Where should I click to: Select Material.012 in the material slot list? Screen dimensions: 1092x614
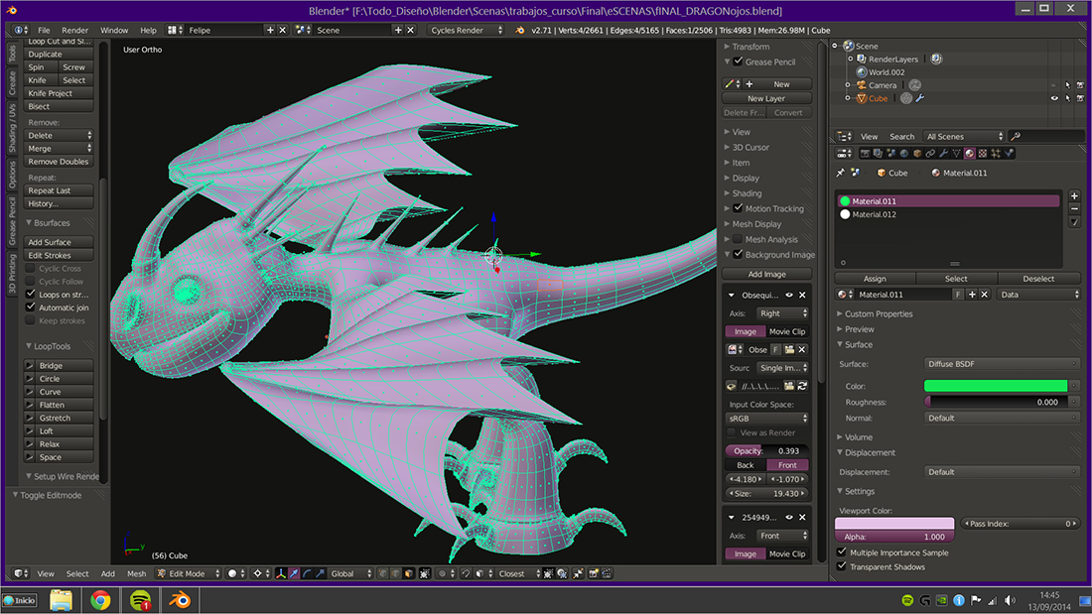pos(874,214)
